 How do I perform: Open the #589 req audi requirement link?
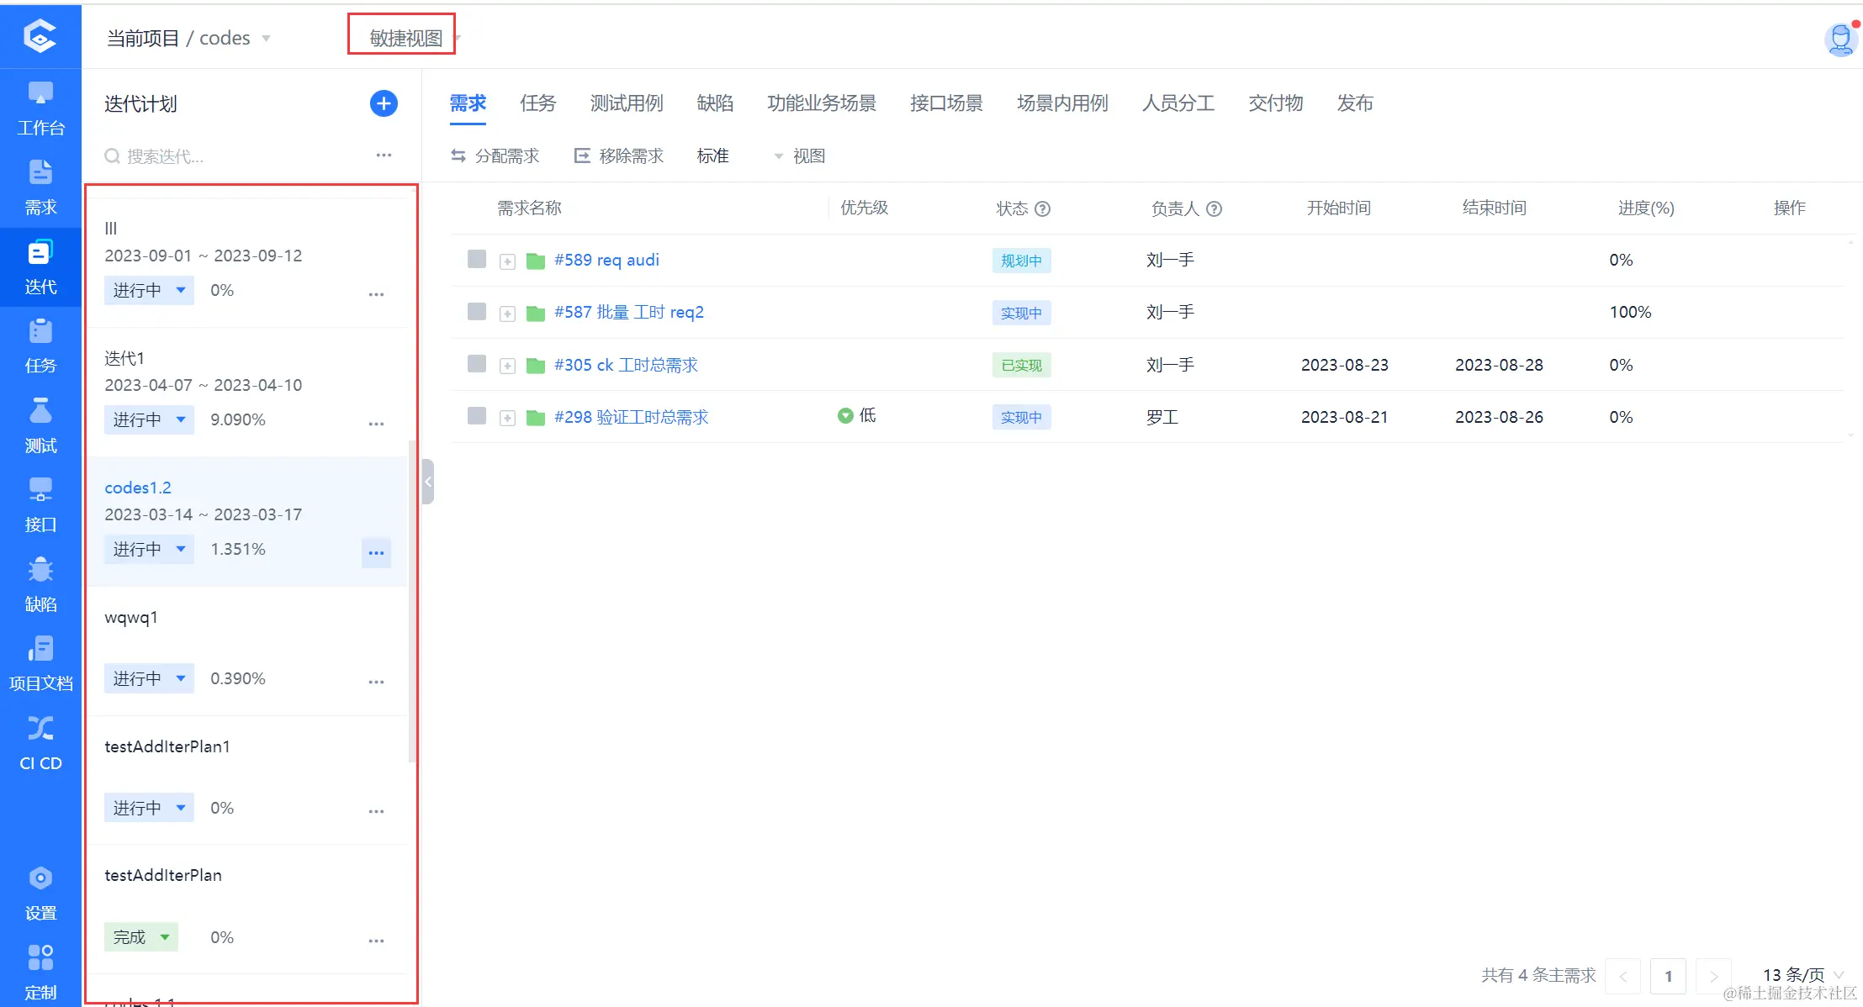pyautogui.click(x=606, y=260)
